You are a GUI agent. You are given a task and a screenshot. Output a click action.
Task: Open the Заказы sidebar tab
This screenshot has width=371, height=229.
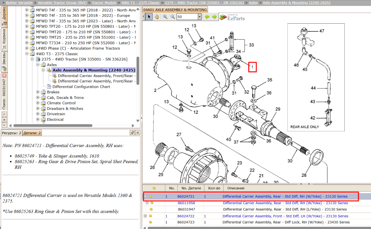point(4,62)
